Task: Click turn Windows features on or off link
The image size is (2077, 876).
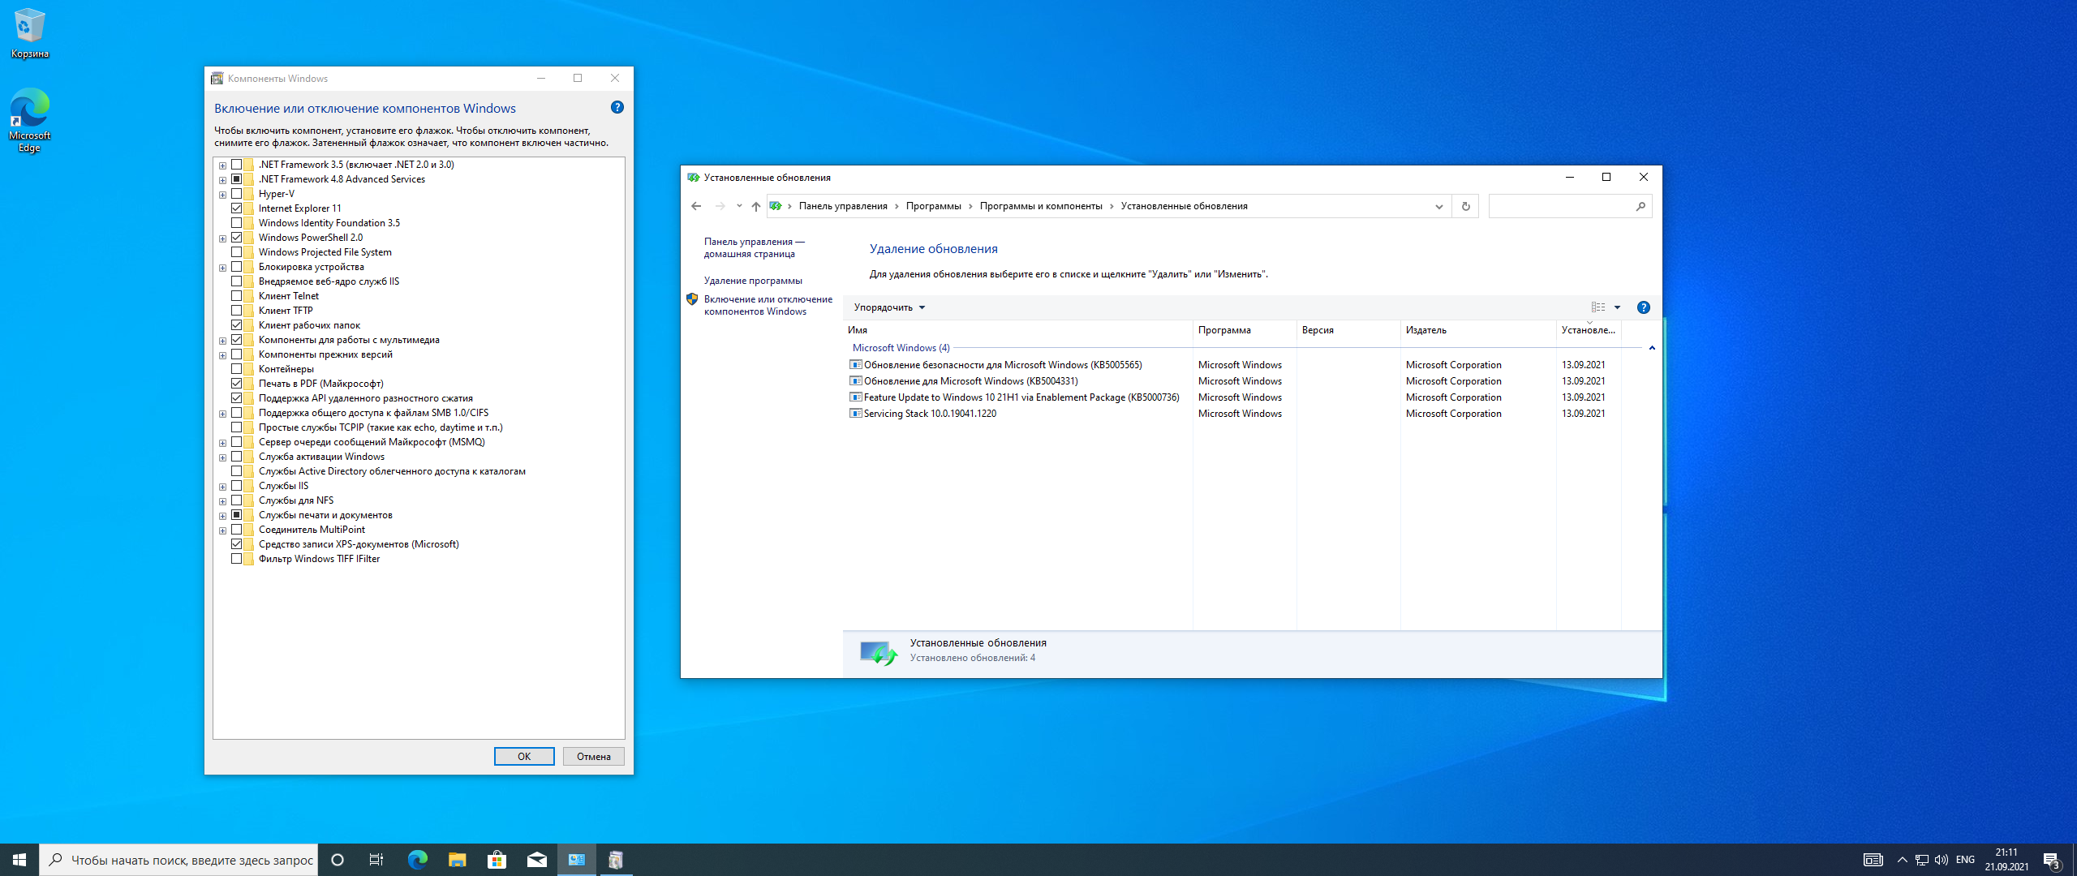Action: [x=768, y=306]
